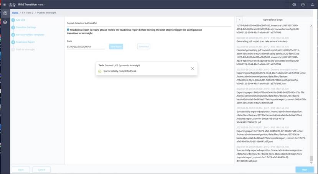Click the Date label above the field
The width and height of the screenshot is (318, 174).
pos(69,41)
